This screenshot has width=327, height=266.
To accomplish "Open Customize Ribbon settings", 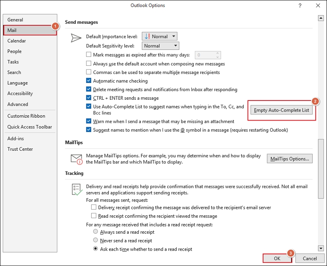I will coord(30,116).
